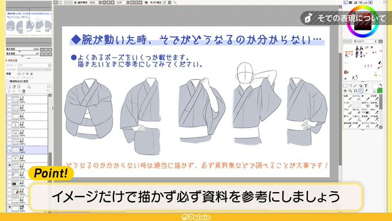Enable 領域検出元に指定 checkbox
Screen dimensions: 392x221
[7, 81]
